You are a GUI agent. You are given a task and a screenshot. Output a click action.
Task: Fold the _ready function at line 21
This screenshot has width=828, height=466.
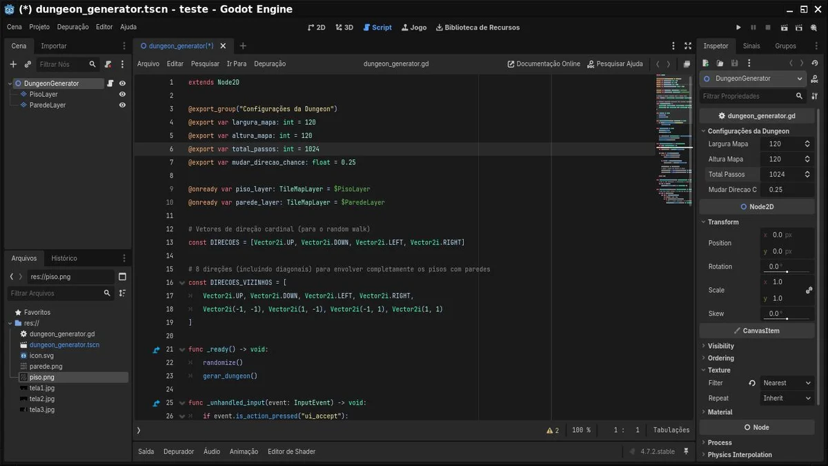click(x=181, y=350)
